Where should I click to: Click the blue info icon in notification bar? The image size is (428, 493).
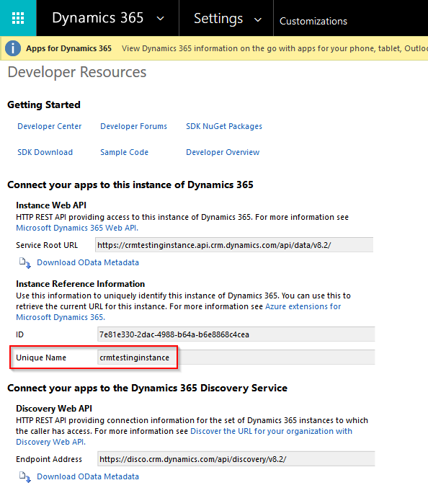click(13, 48)
